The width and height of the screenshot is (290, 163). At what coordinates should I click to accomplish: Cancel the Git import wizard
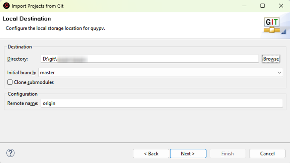tap(267, 154)
